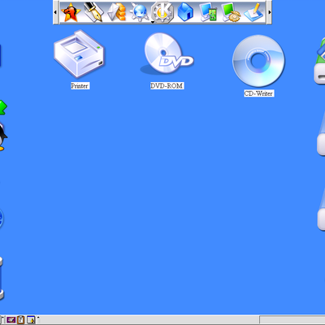Select the Tux penguin icon at left edge
This screenshot has height=325, width=325.
coord(2,136)
